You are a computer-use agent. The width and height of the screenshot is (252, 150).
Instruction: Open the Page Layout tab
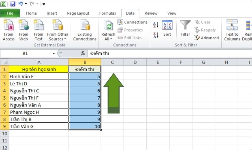click(78, 13)
